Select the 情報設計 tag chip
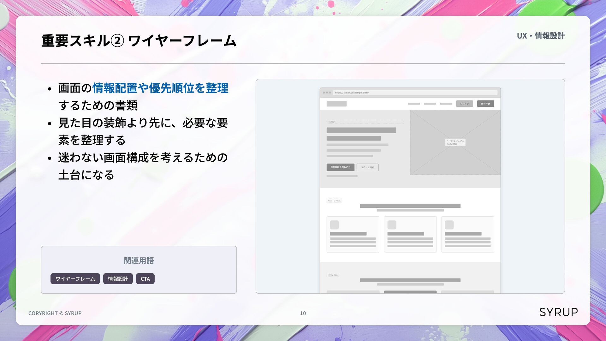Image resolution: width=606 pixels, height=341 pixels. [x=118, y=278]
